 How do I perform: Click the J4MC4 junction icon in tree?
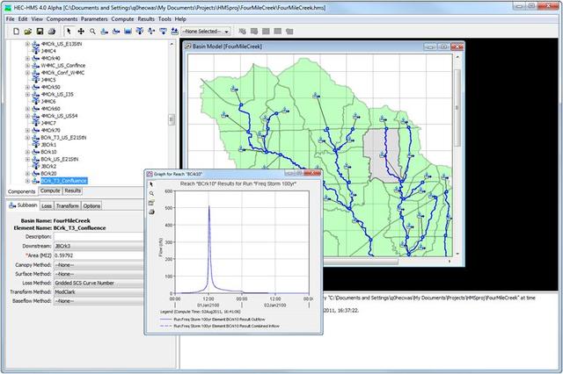click(36, 51)
